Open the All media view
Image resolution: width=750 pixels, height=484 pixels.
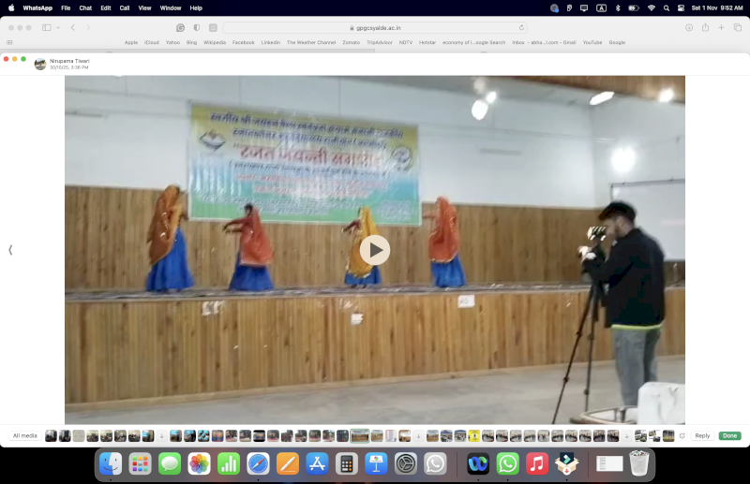[25, 436]
